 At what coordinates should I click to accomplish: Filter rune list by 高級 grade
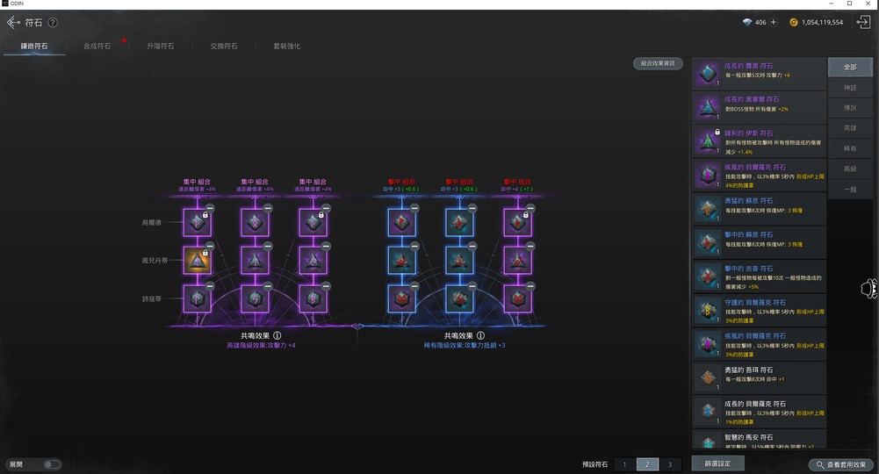(850, 169)
